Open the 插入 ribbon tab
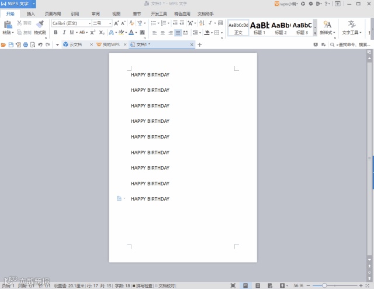This screenshot has height=289, width=374. (x=30, y=14)
